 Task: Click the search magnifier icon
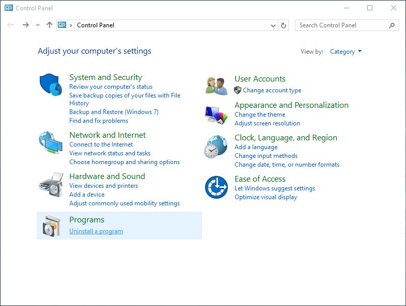point(392,25)
